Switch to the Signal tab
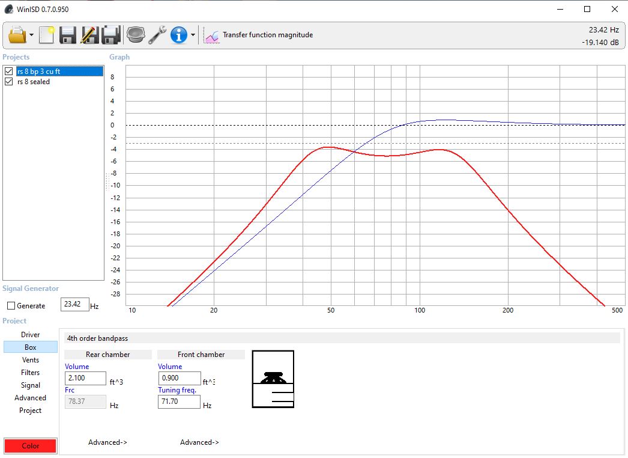Image resolution: width=628 pixels, height=458 pixels. 31,385
